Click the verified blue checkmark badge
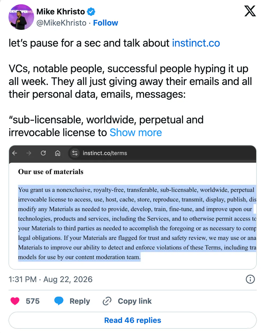 [x=91, y=12]
